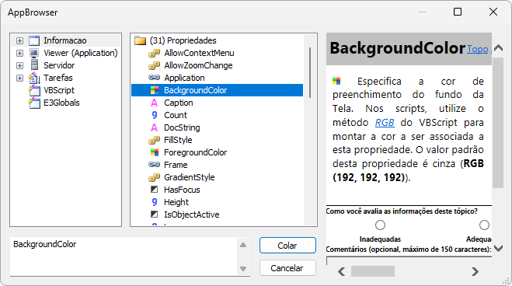Select the GradientStyle property
512x286 pixels.
(x=189, y=177)
